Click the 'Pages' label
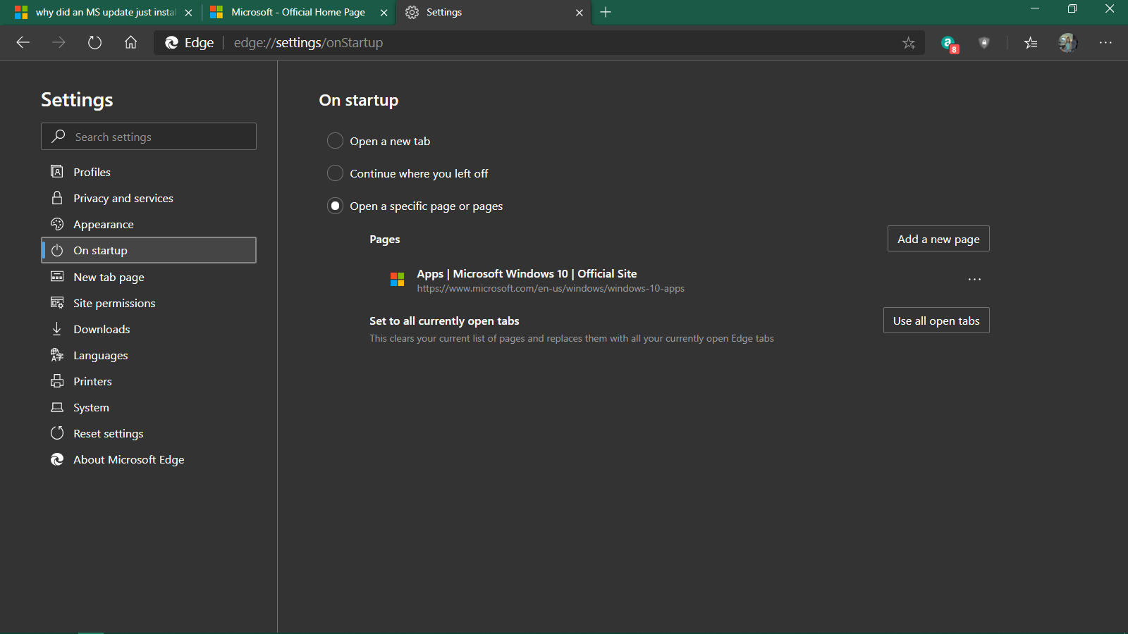 tap(385, 240)
